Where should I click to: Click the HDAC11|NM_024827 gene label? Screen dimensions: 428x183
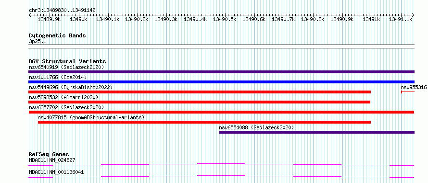52,160
